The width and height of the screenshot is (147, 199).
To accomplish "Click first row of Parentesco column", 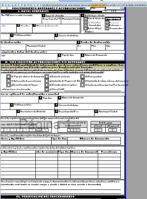I will [109, 155].
